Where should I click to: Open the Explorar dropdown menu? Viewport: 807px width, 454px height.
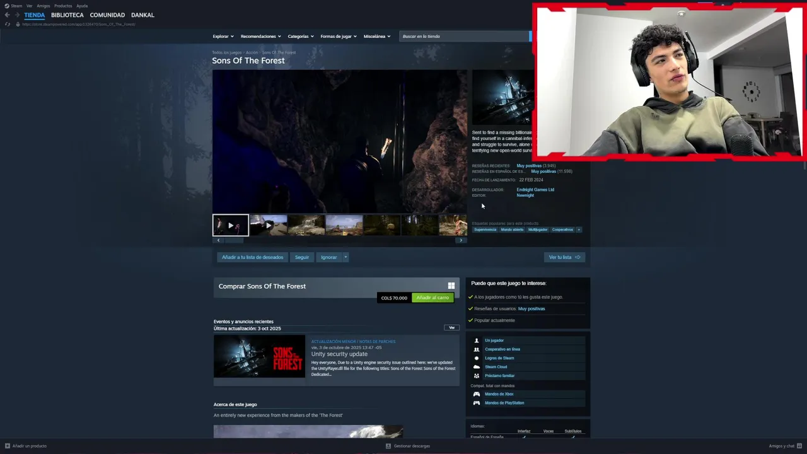223,37
